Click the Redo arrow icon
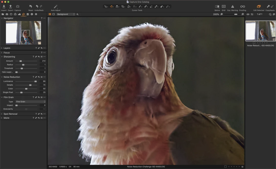Viewport: 276px width, 169px height. 41,7
